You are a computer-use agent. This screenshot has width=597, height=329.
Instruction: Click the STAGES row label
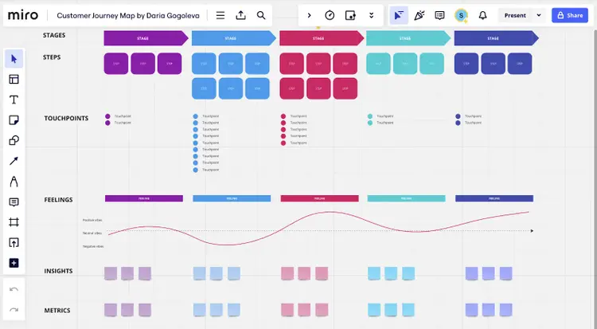54,35
